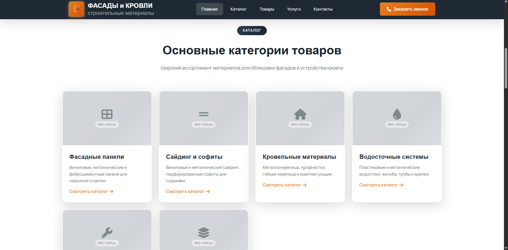This screenshot has height=250, width=508.
Task: Click the phone icon in call button
Action: (389, 9)
